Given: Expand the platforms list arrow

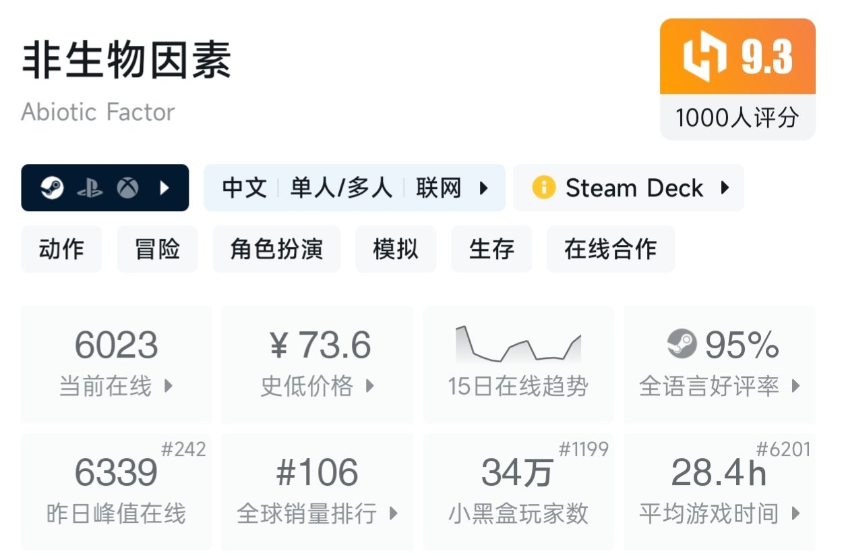Looking at the screenshot, I should click(164, 188).
